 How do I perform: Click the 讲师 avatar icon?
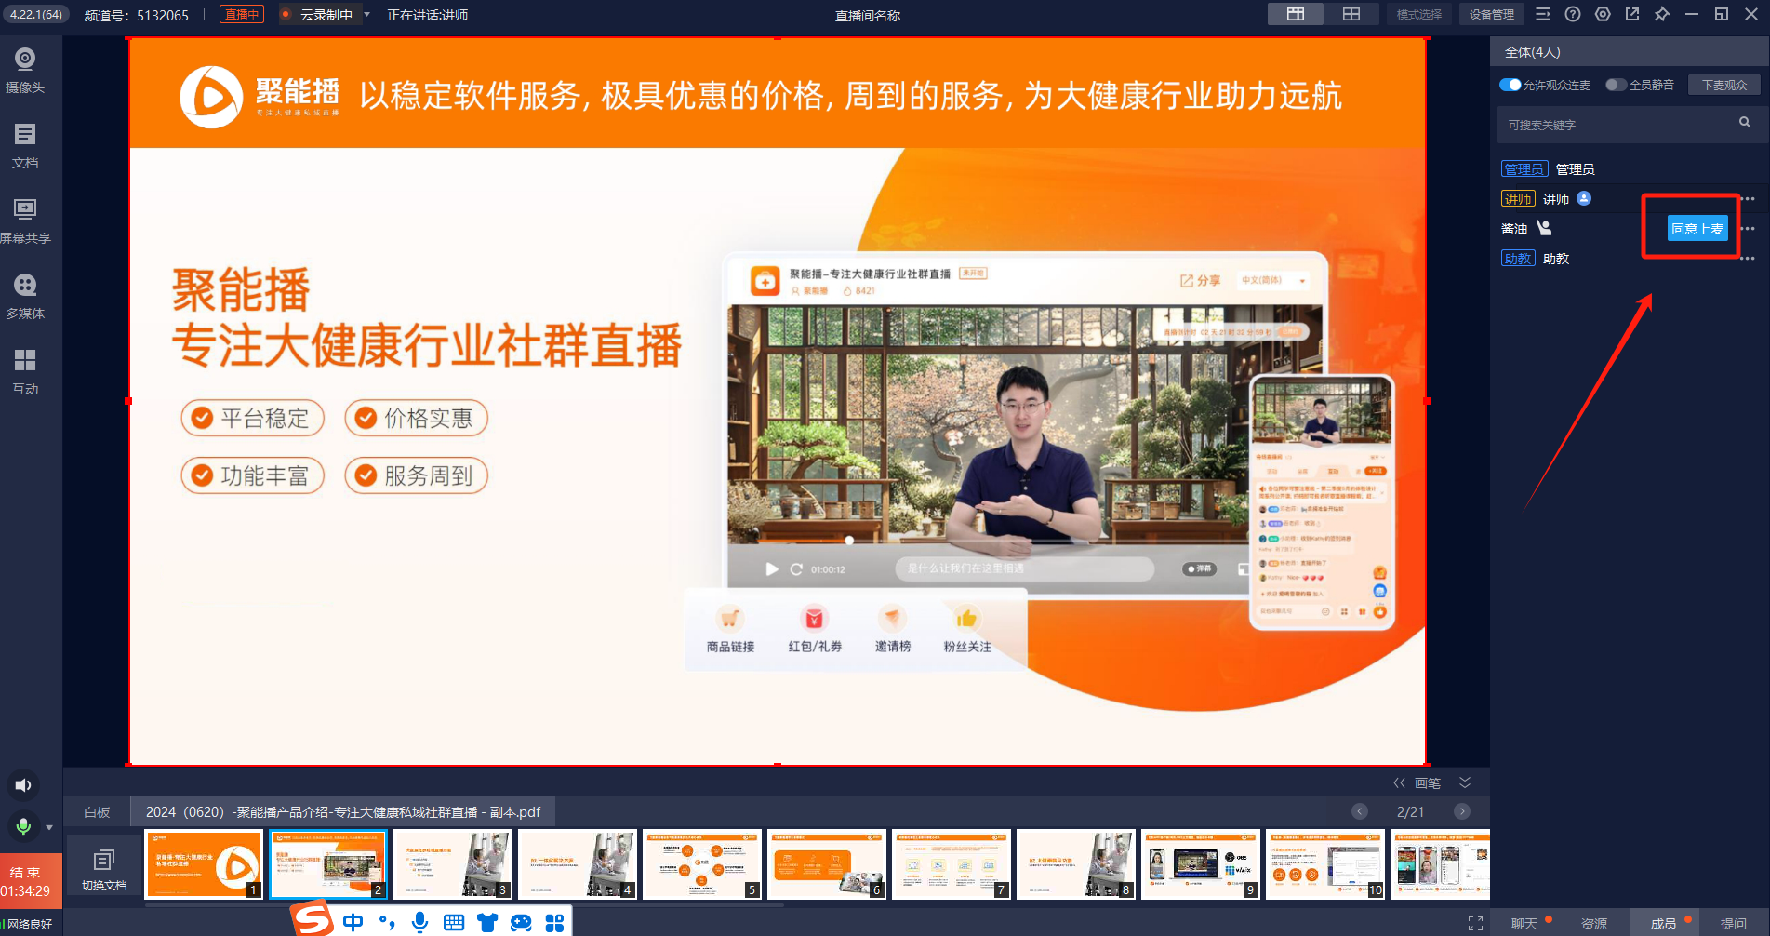tap(1584, 198)
